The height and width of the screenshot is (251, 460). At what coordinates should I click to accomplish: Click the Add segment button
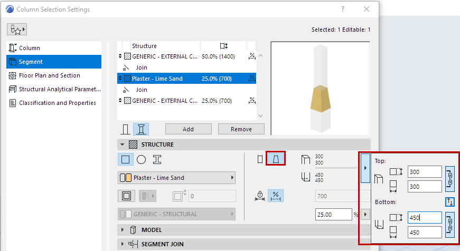pos(188,129)
